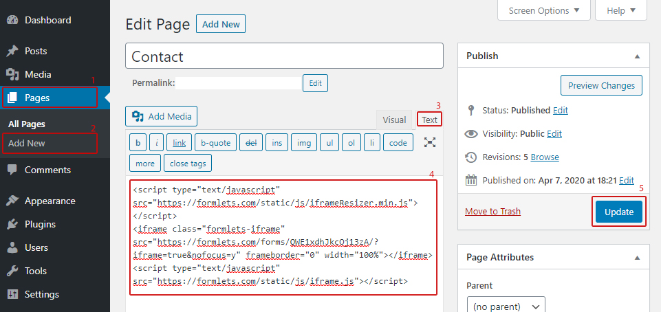Click the Published on calendar icon

tap(471, 180)
